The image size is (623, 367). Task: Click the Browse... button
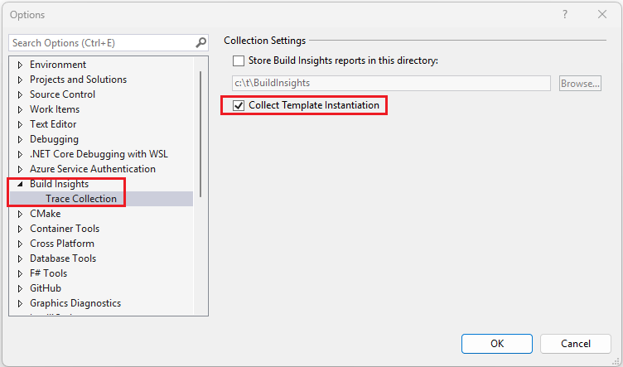pyautogui.click(x=580, y=84)
